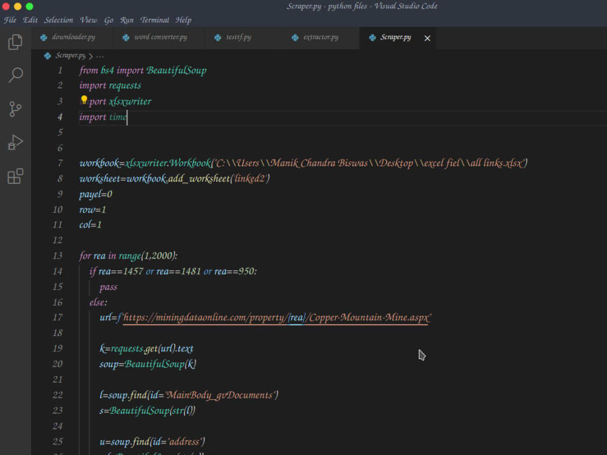The image size is (607, 455).
Task: Open the Terminal menu
Action: click(x=155, y=20)
